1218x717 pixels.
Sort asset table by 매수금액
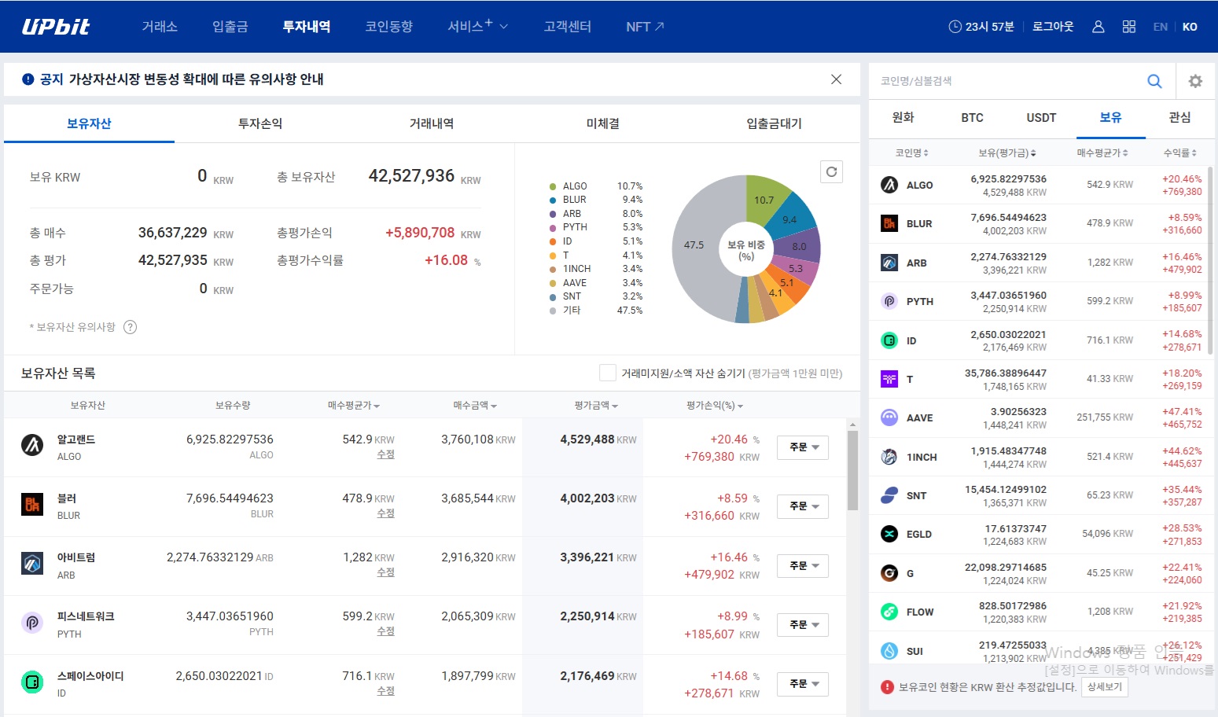pos(475,406)
